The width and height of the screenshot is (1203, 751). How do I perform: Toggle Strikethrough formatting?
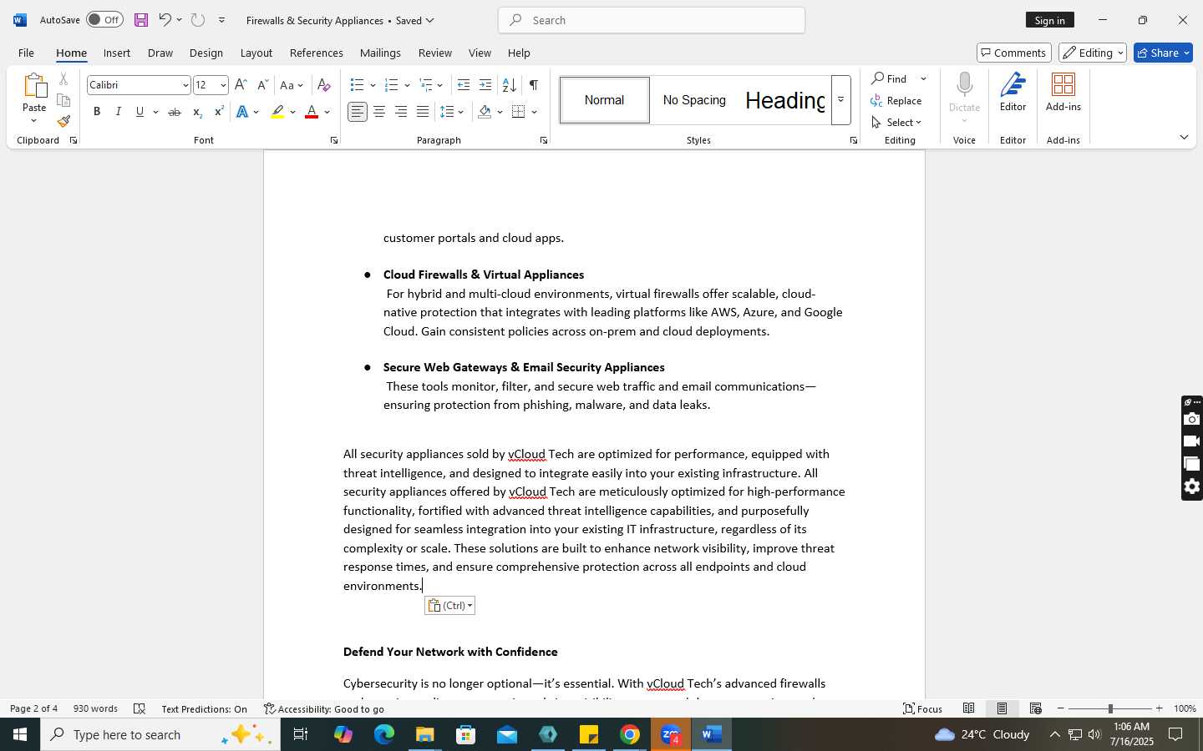pyautogui.click(x=174, y=112)
